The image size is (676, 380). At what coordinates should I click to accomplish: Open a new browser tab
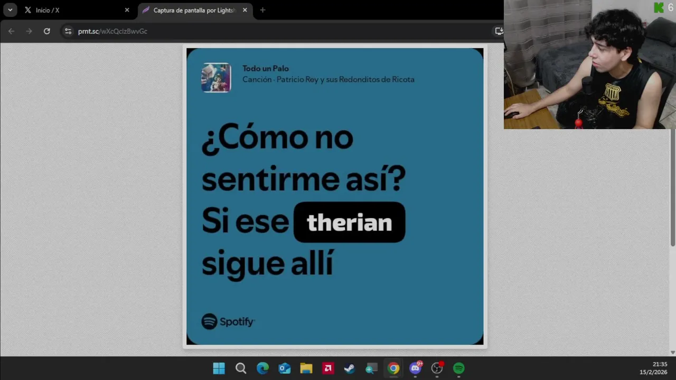tap(262, 10)
